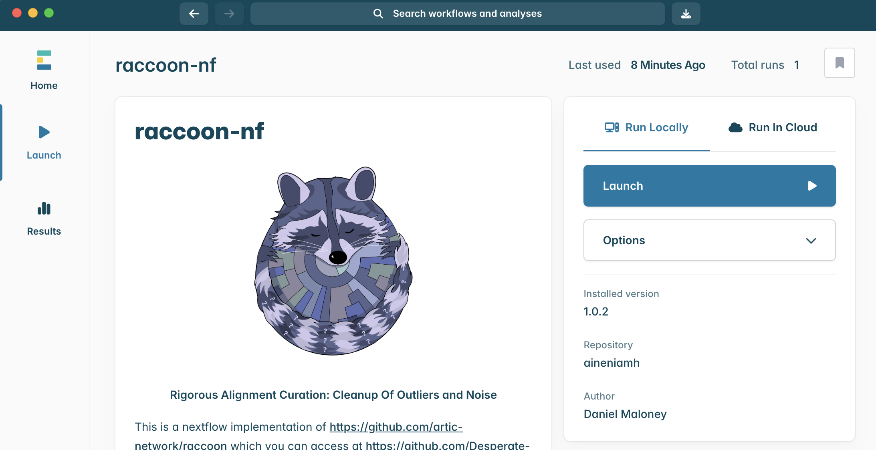Screen dimensions: 876x450
Task: Click the search workflows and analyses field
Action: [458, 14]
